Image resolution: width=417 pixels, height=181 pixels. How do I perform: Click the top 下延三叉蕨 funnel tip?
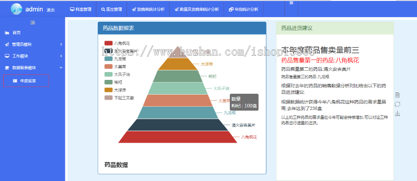pos(177,53)
